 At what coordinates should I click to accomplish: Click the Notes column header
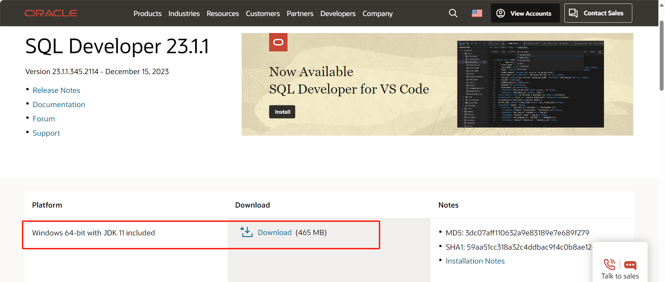point(448,205)
